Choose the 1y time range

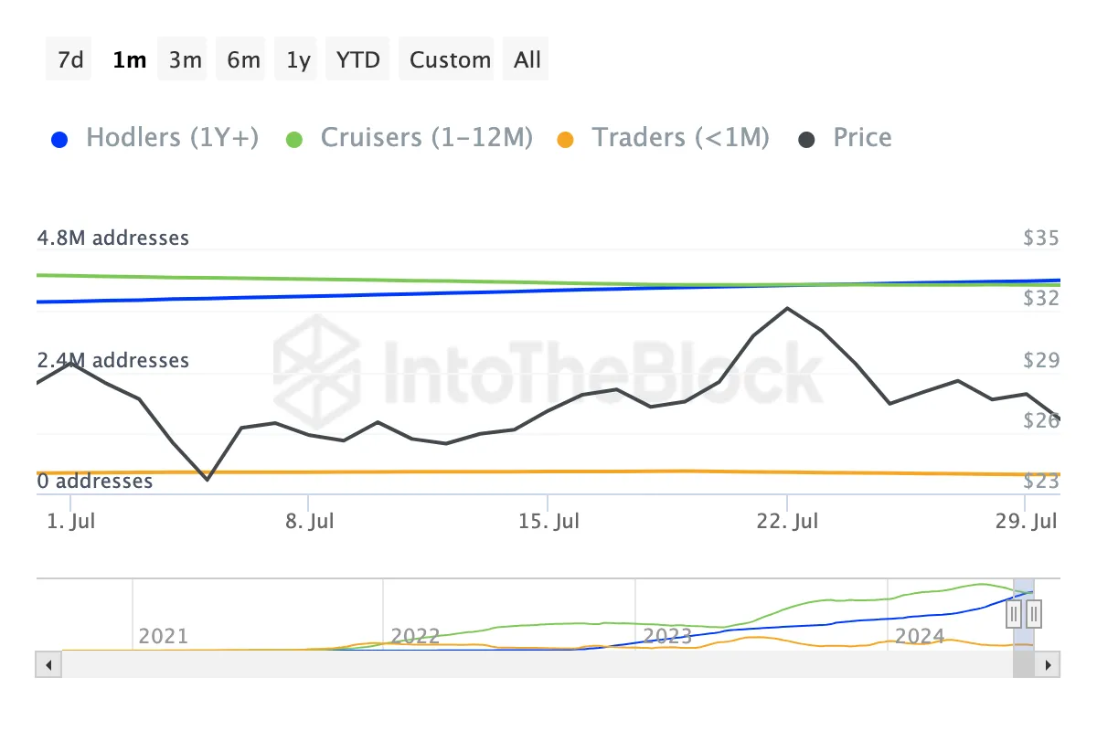tap(298, 60)
